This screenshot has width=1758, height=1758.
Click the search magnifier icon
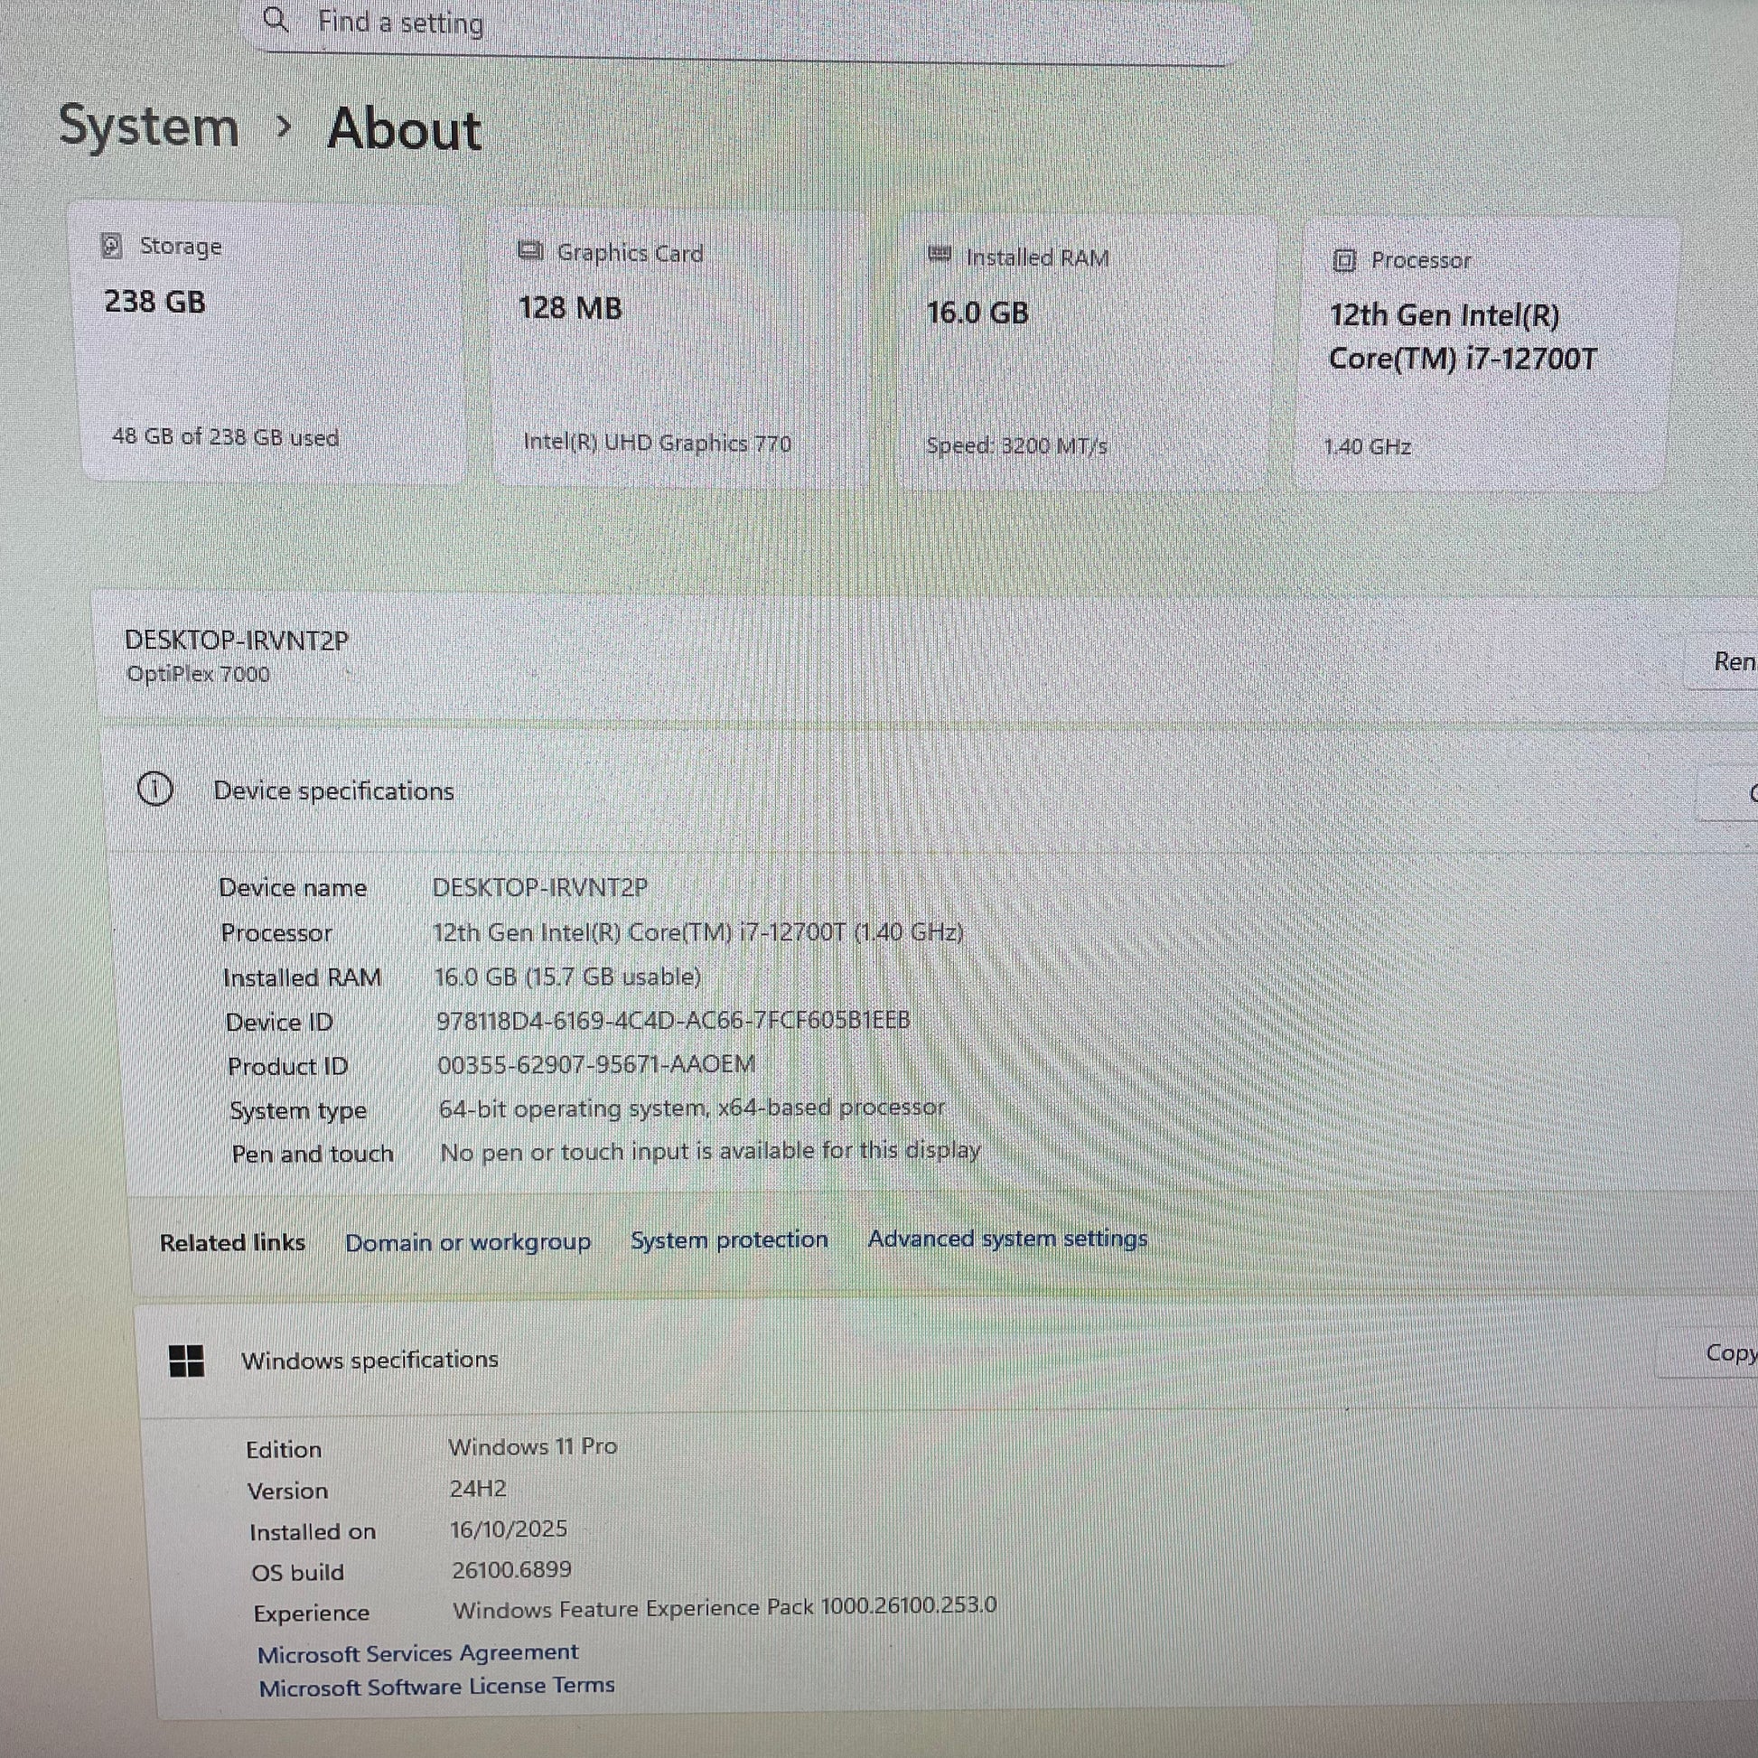pos(275,20)
